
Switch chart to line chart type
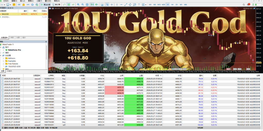point(73,5)
